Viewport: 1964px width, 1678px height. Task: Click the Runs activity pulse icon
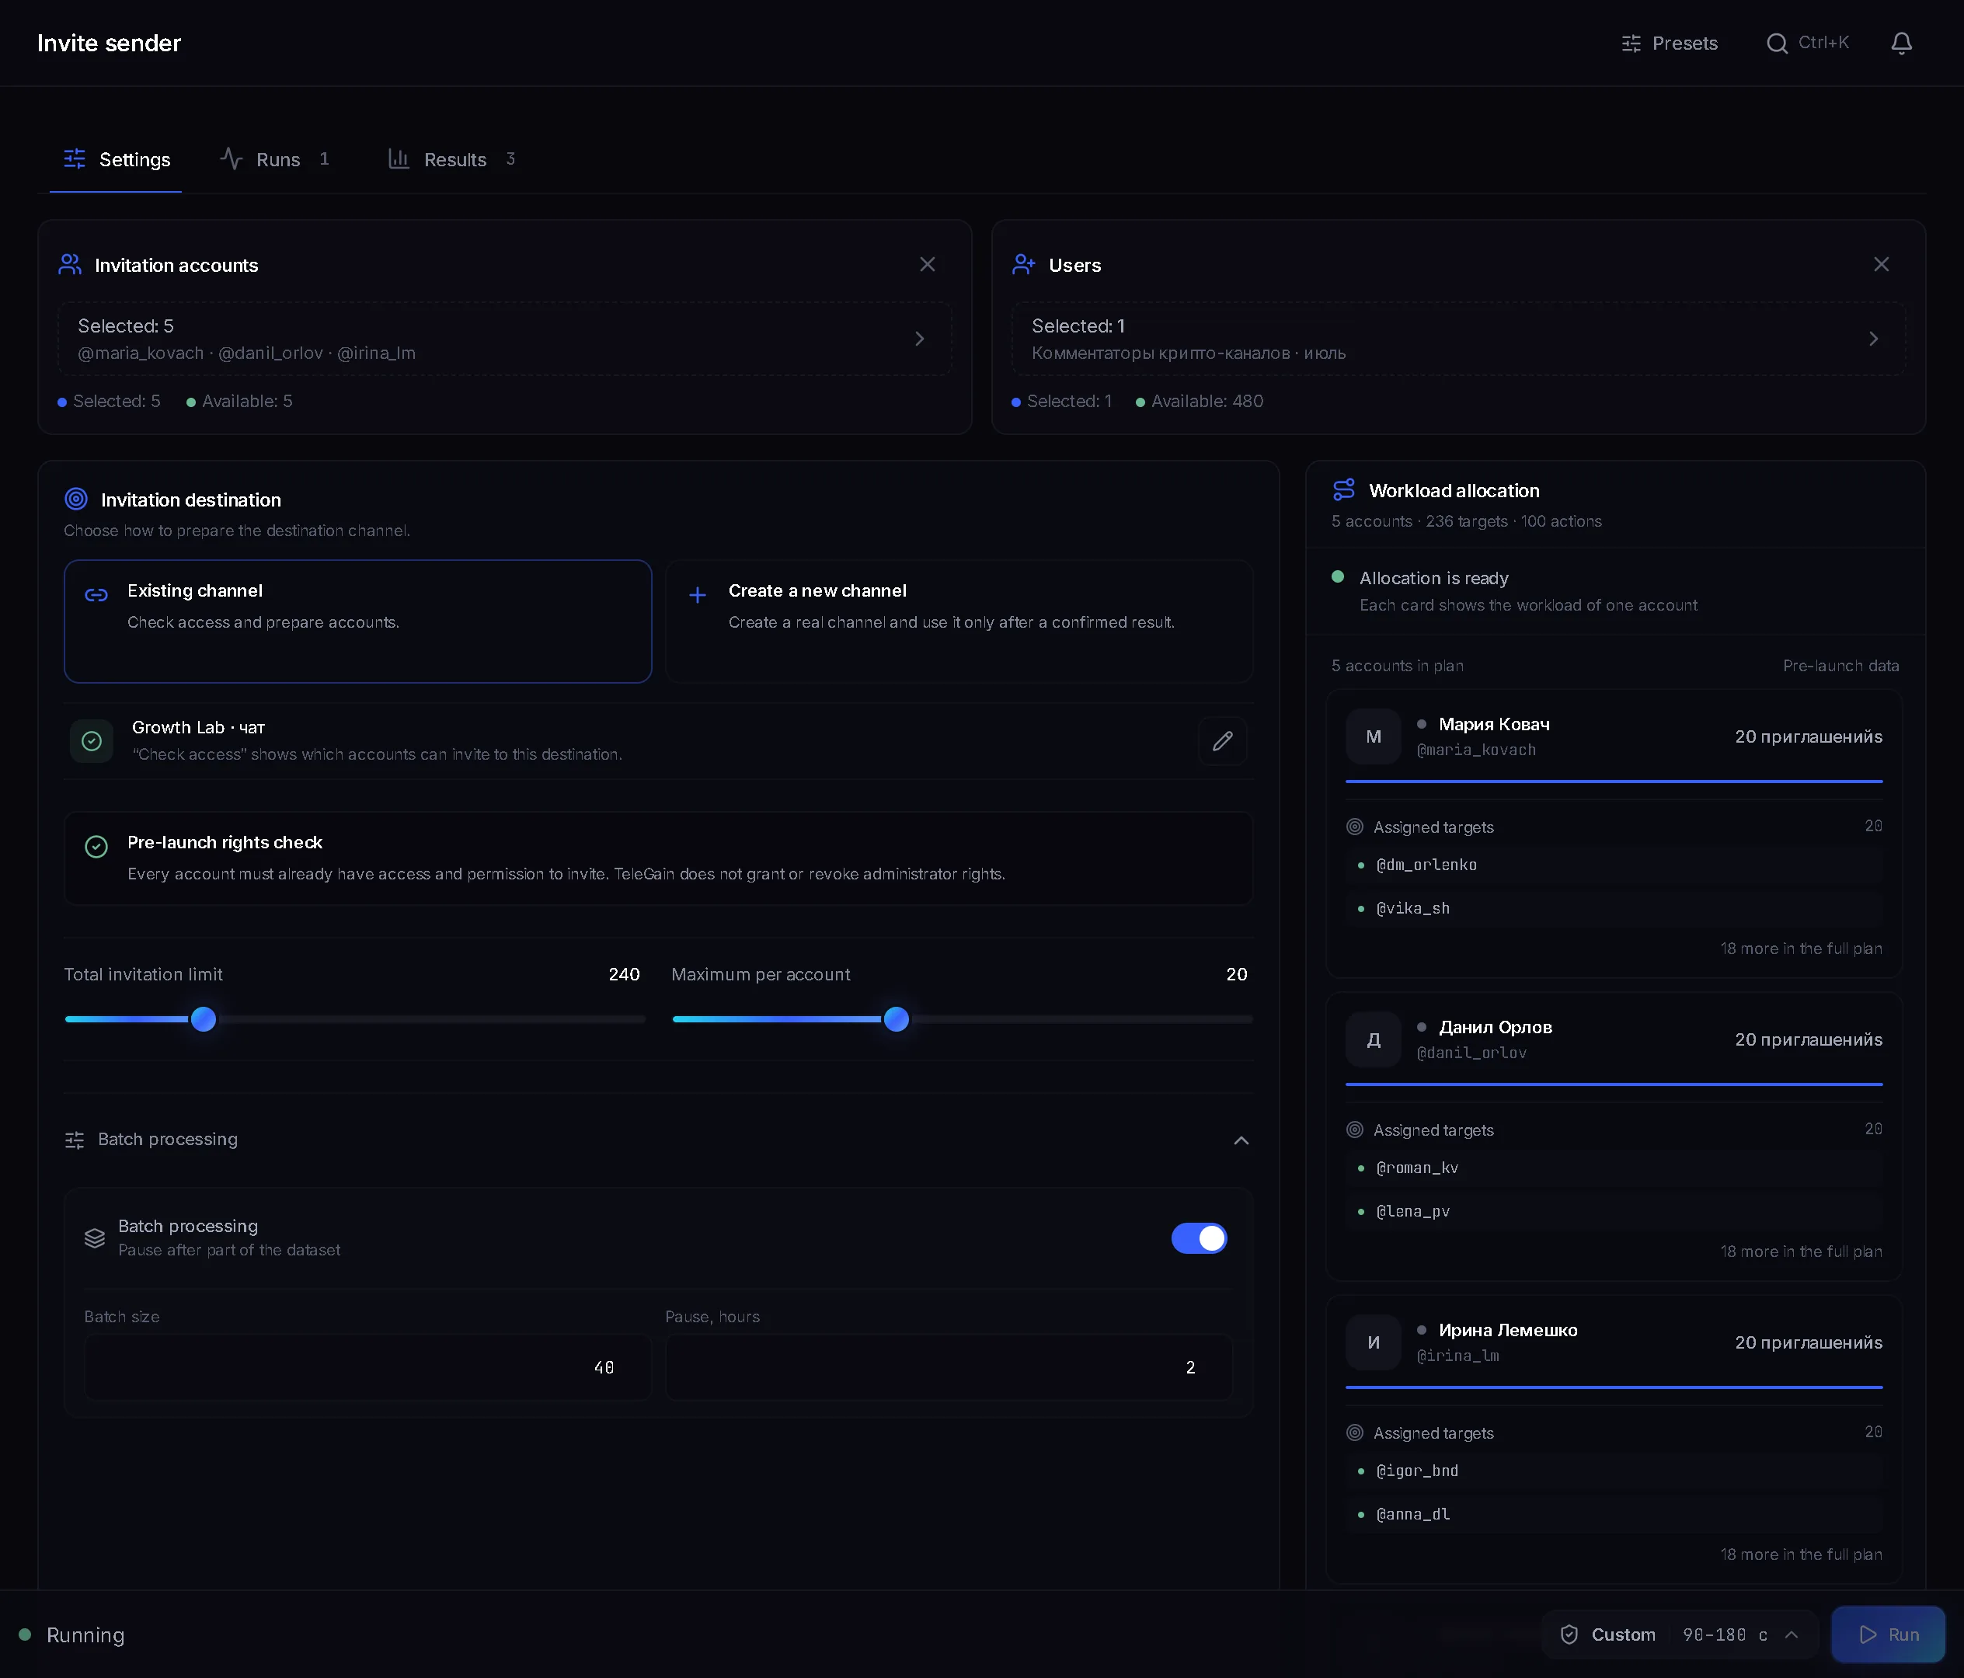[x=232, y=159]
